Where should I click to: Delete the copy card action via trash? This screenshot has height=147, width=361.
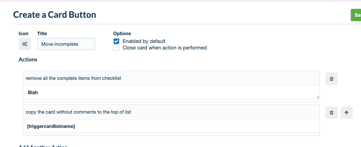pyautogui.click(x=331, y=112)
